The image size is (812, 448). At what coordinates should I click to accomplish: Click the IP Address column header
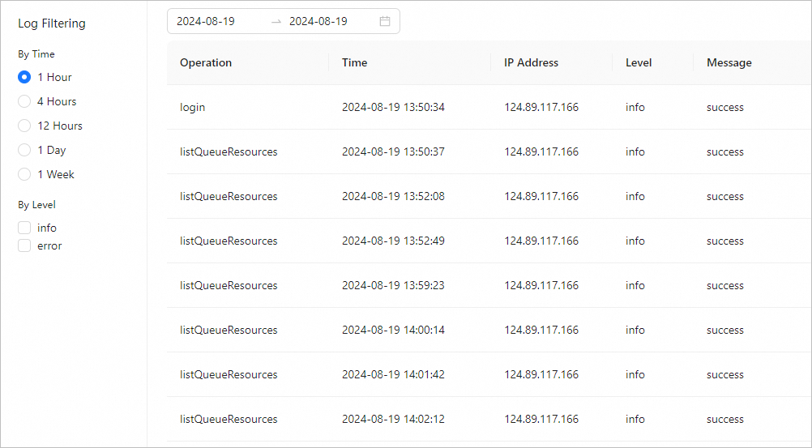point(532,62)
